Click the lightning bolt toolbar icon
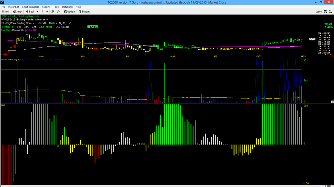The width and height of the screenshot is (334, 187). (x=53, y=12)
